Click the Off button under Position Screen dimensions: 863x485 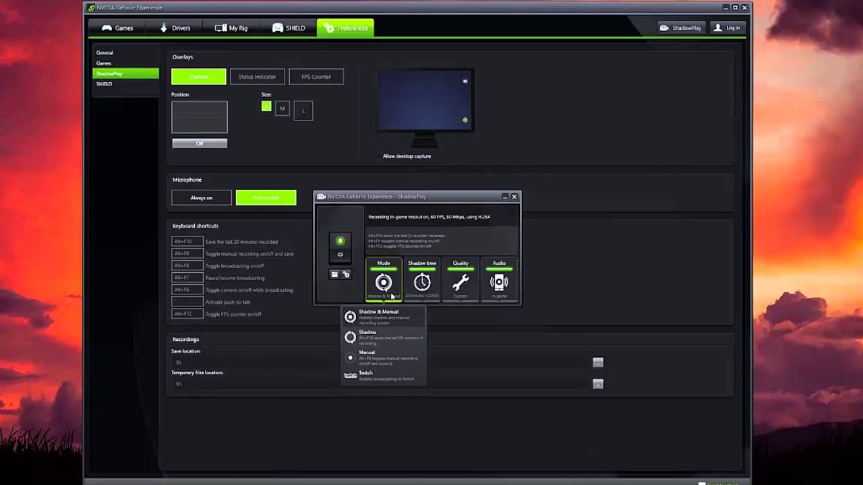[x=200, y=143]
